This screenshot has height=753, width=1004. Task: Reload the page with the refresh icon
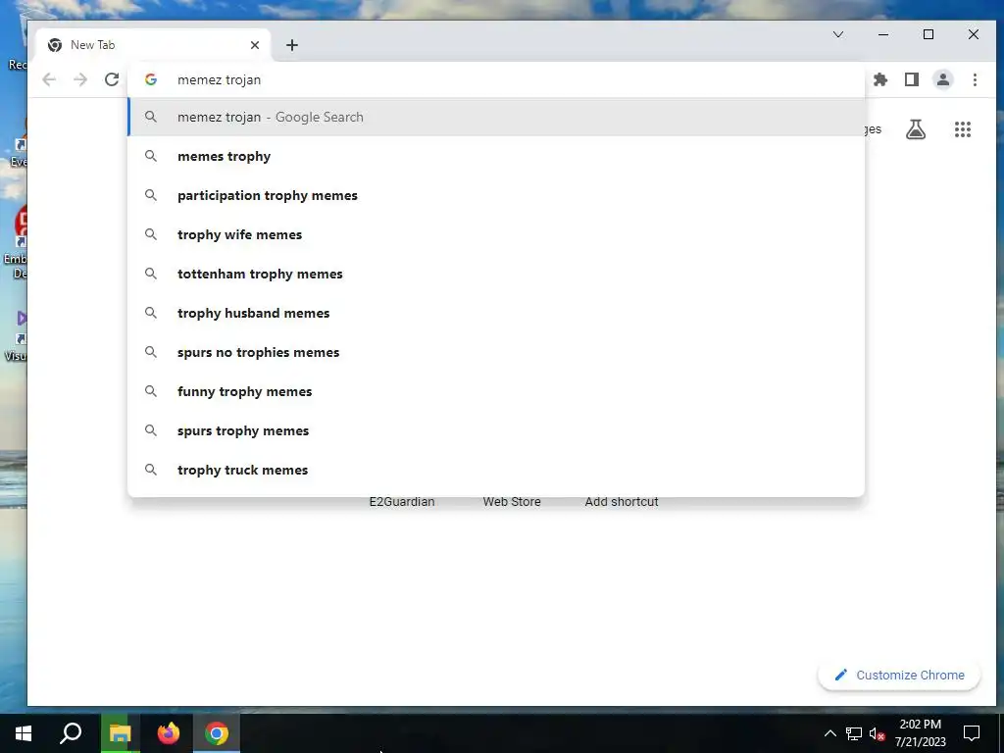[112, 79]
